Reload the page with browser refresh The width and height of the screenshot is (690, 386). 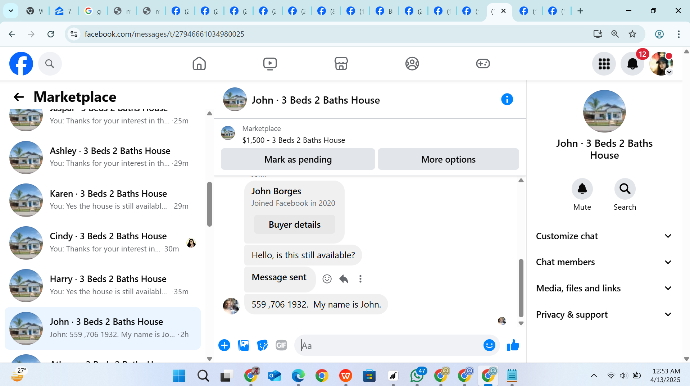click(x=51, y=34)
